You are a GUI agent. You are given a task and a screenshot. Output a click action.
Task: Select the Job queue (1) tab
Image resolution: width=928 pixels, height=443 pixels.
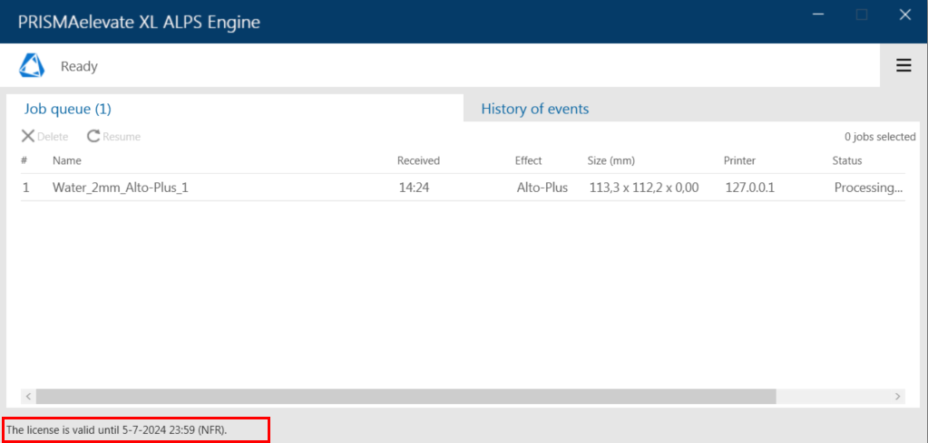tap(67, 109)
